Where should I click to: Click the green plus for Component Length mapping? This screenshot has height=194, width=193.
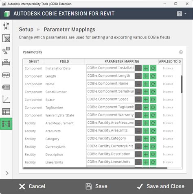146,76
